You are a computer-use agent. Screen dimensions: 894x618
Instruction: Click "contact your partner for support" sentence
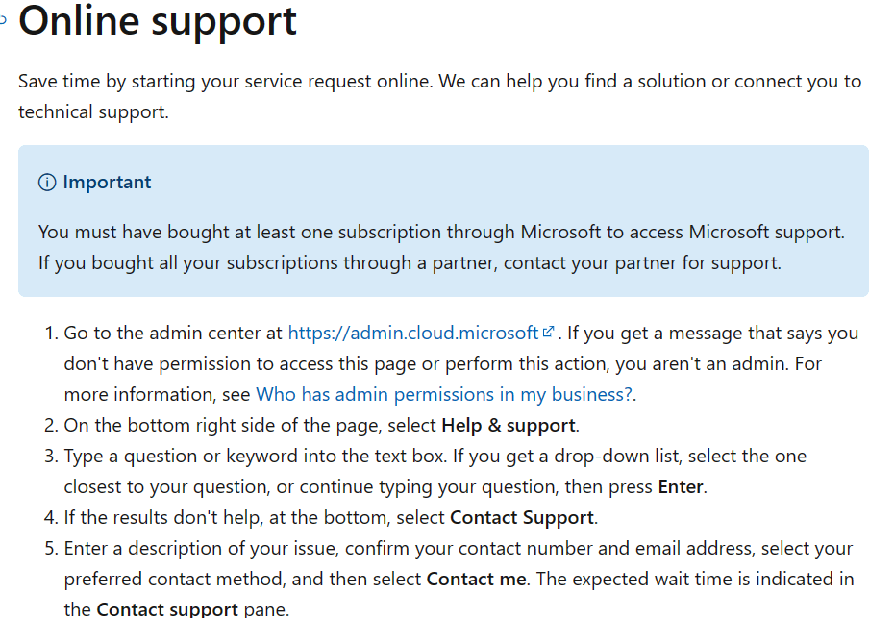click(x=642, y=262)
